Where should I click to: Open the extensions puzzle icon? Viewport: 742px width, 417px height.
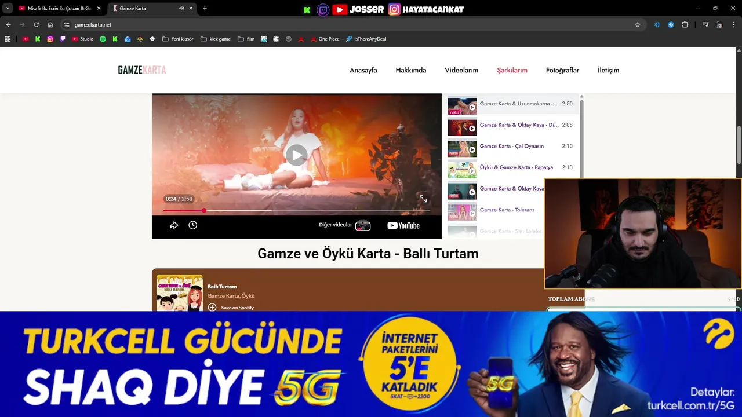pyautogui.click(x=685, y=25)
